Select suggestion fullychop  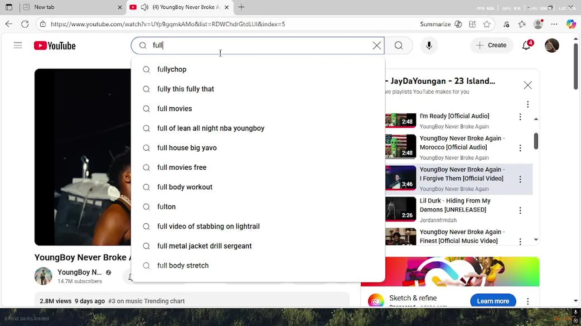258,69
